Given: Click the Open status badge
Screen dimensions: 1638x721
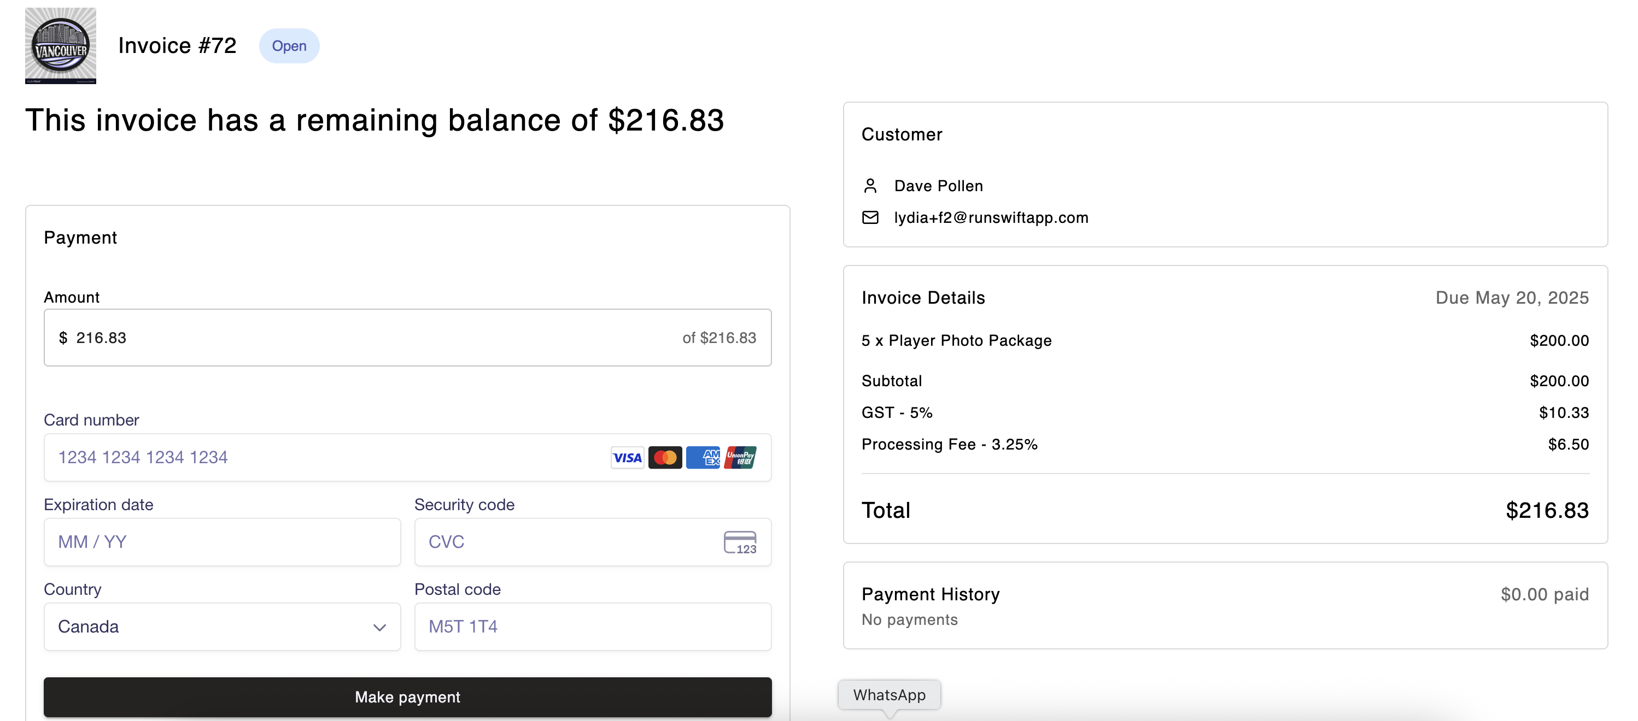Looking at the screenshot, I should point(289,46).
